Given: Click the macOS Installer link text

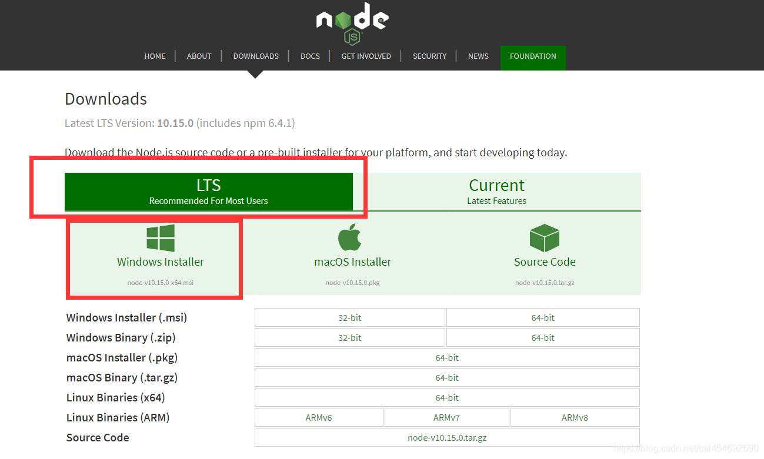Looking at the screenshot, I should 353,262.
